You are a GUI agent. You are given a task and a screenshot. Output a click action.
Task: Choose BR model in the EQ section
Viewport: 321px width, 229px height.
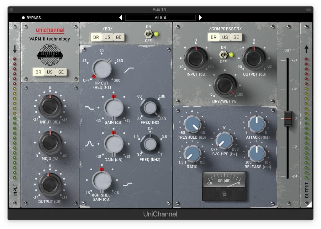click(x=96, y=37)
